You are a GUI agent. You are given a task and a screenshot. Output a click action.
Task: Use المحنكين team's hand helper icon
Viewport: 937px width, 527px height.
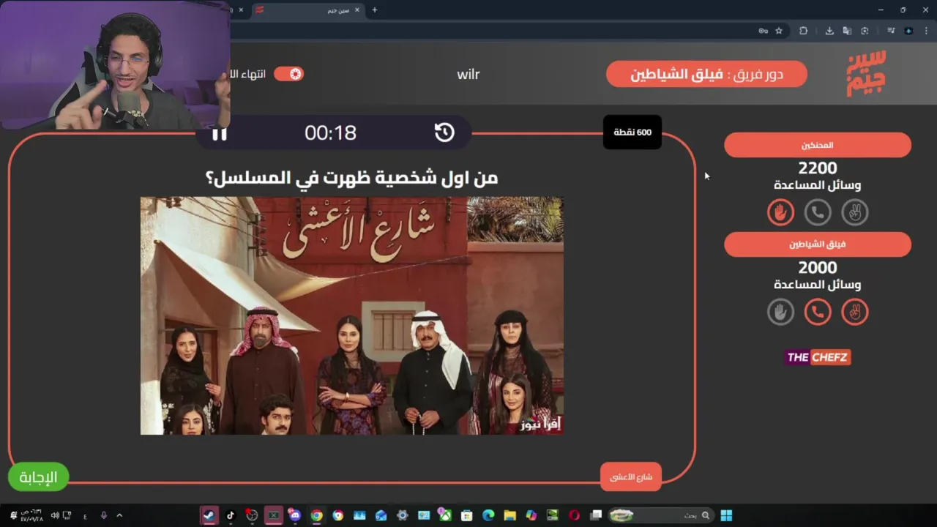780,212
